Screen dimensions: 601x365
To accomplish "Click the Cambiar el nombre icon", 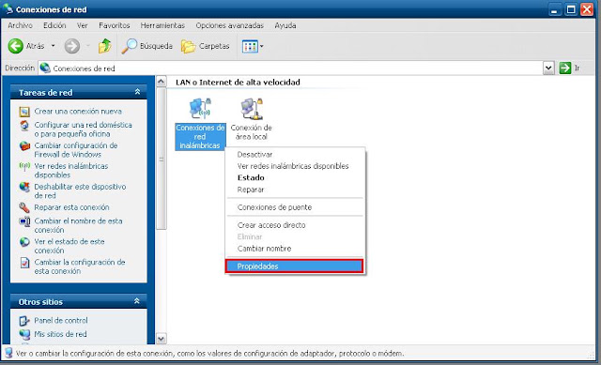I will pyautogui.click(x=24, y=221).
